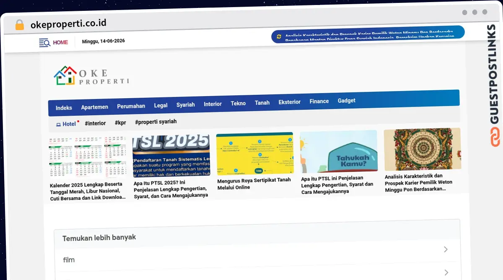
Task: Select the Perumahan menu item
Action: (x=131, y=106)
